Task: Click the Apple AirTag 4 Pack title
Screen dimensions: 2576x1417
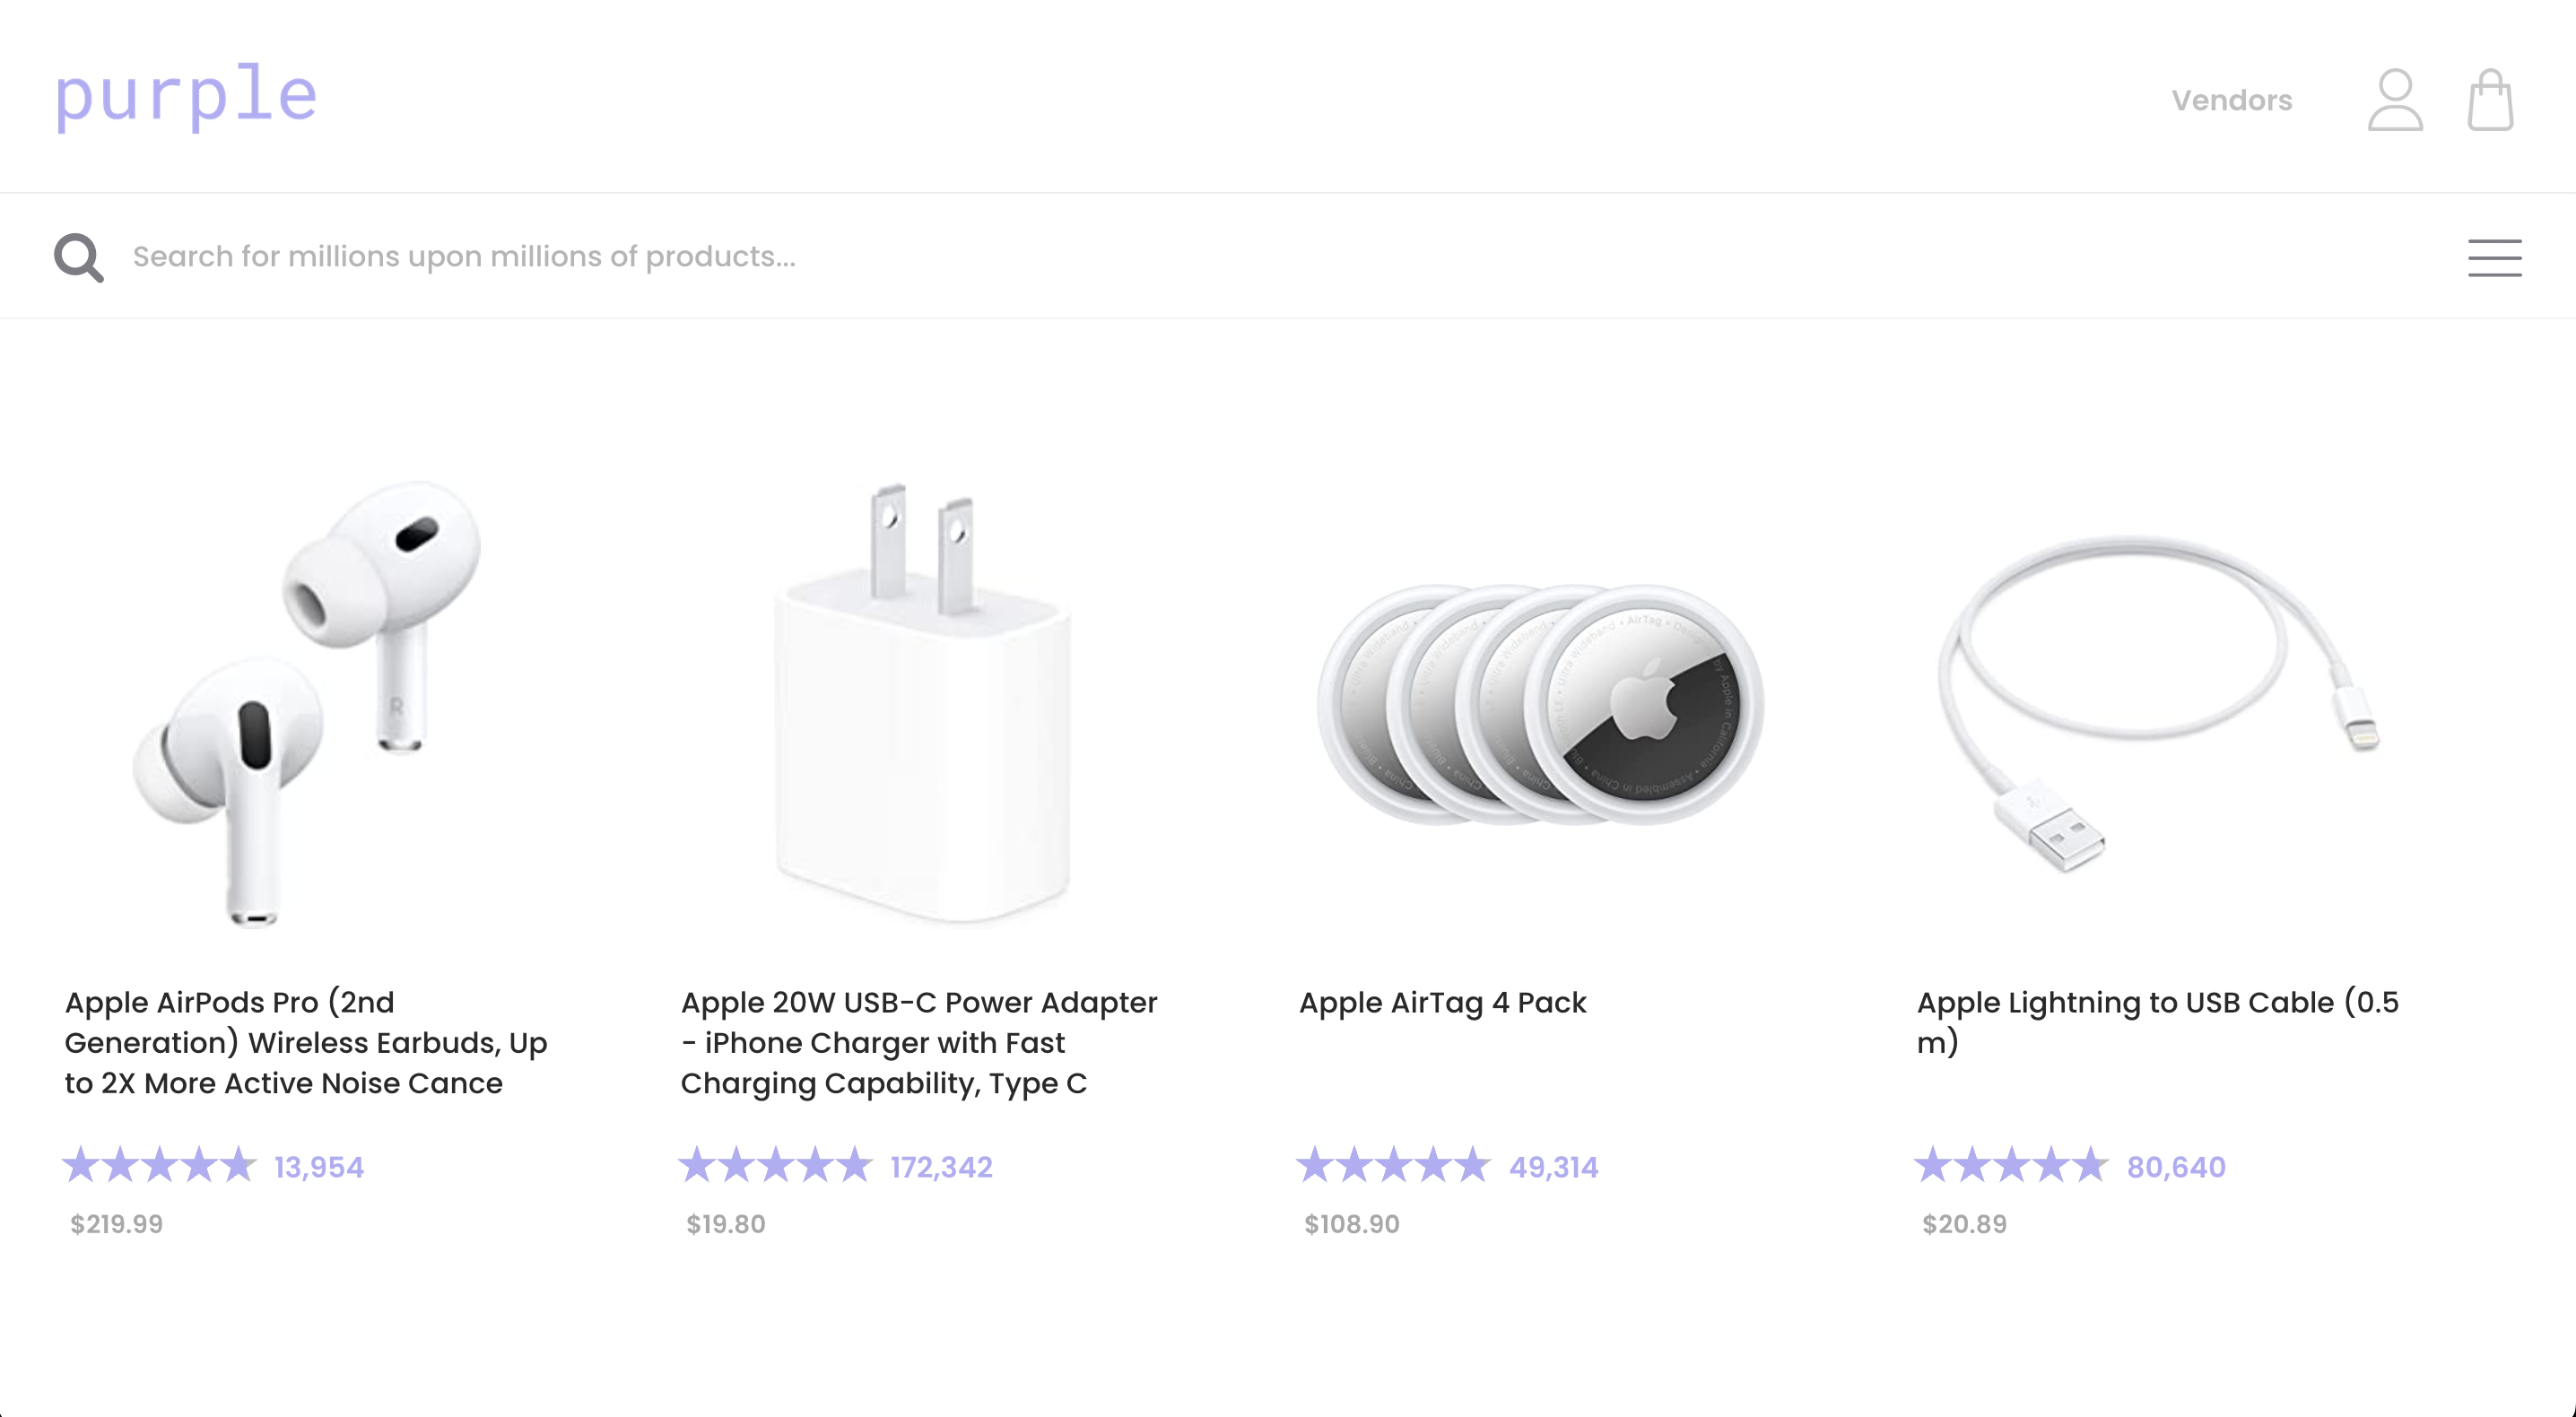Action: [x=1442, y=1002]
